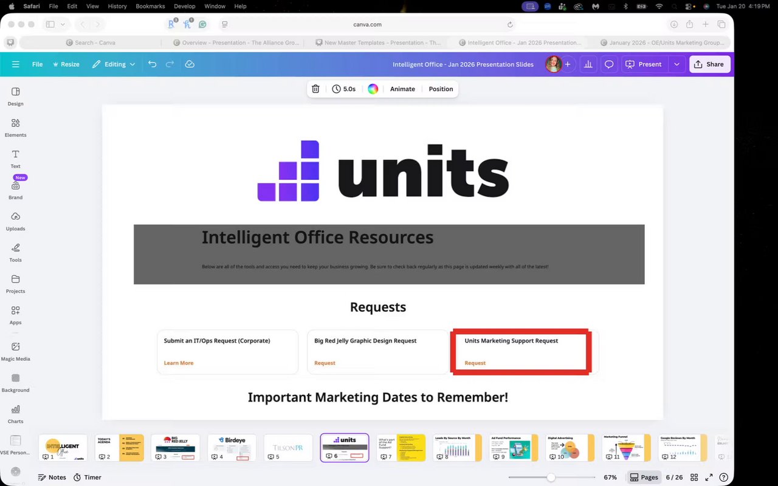Viewport: 778px width, 486px height.
Task: Open the Safari History menu
Action: (117, 6)
